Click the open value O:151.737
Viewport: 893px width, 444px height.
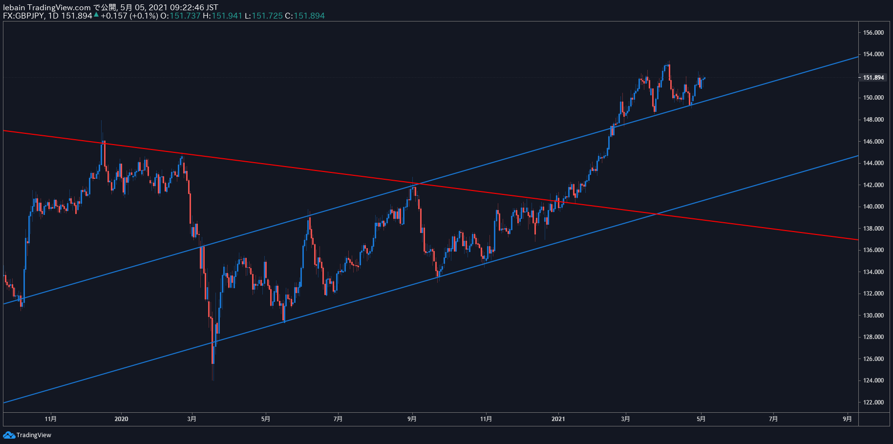click(180, 16)
